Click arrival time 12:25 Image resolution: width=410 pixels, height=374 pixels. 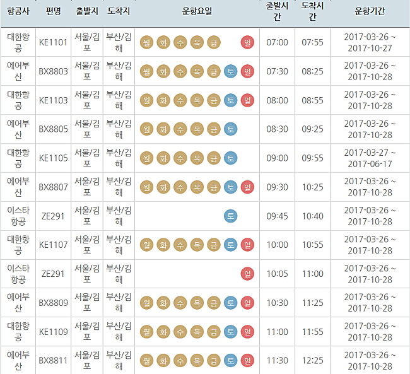(312, 361)
